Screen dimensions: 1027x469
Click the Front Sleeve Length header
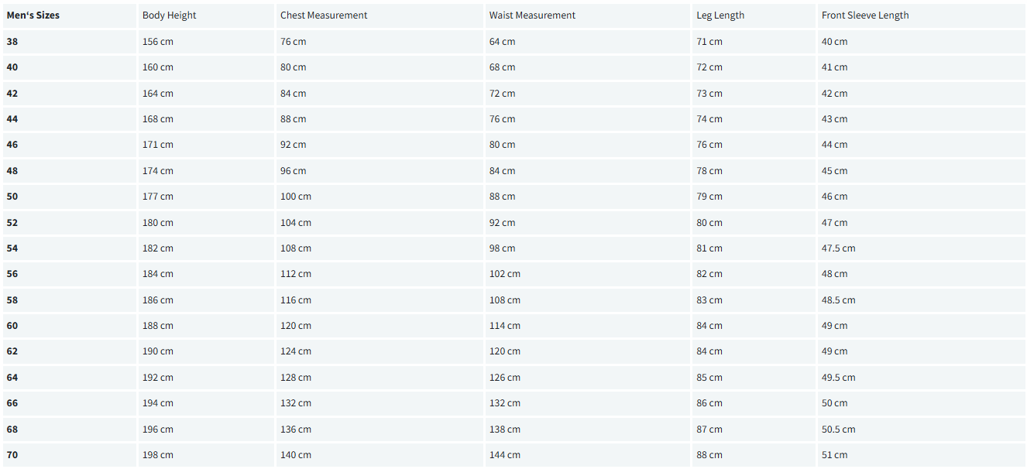(865, 15)
